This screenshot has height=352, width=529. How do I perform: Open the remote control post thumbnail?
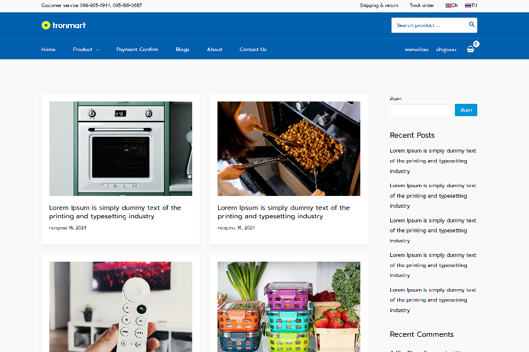pos(120,307)
